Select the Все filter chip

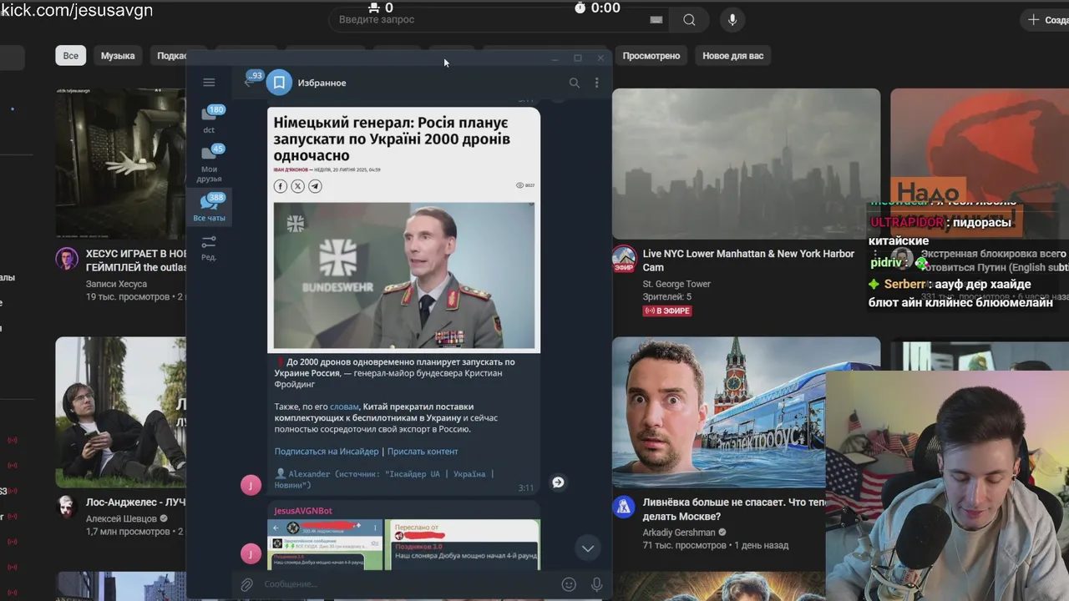coord(71,56)
